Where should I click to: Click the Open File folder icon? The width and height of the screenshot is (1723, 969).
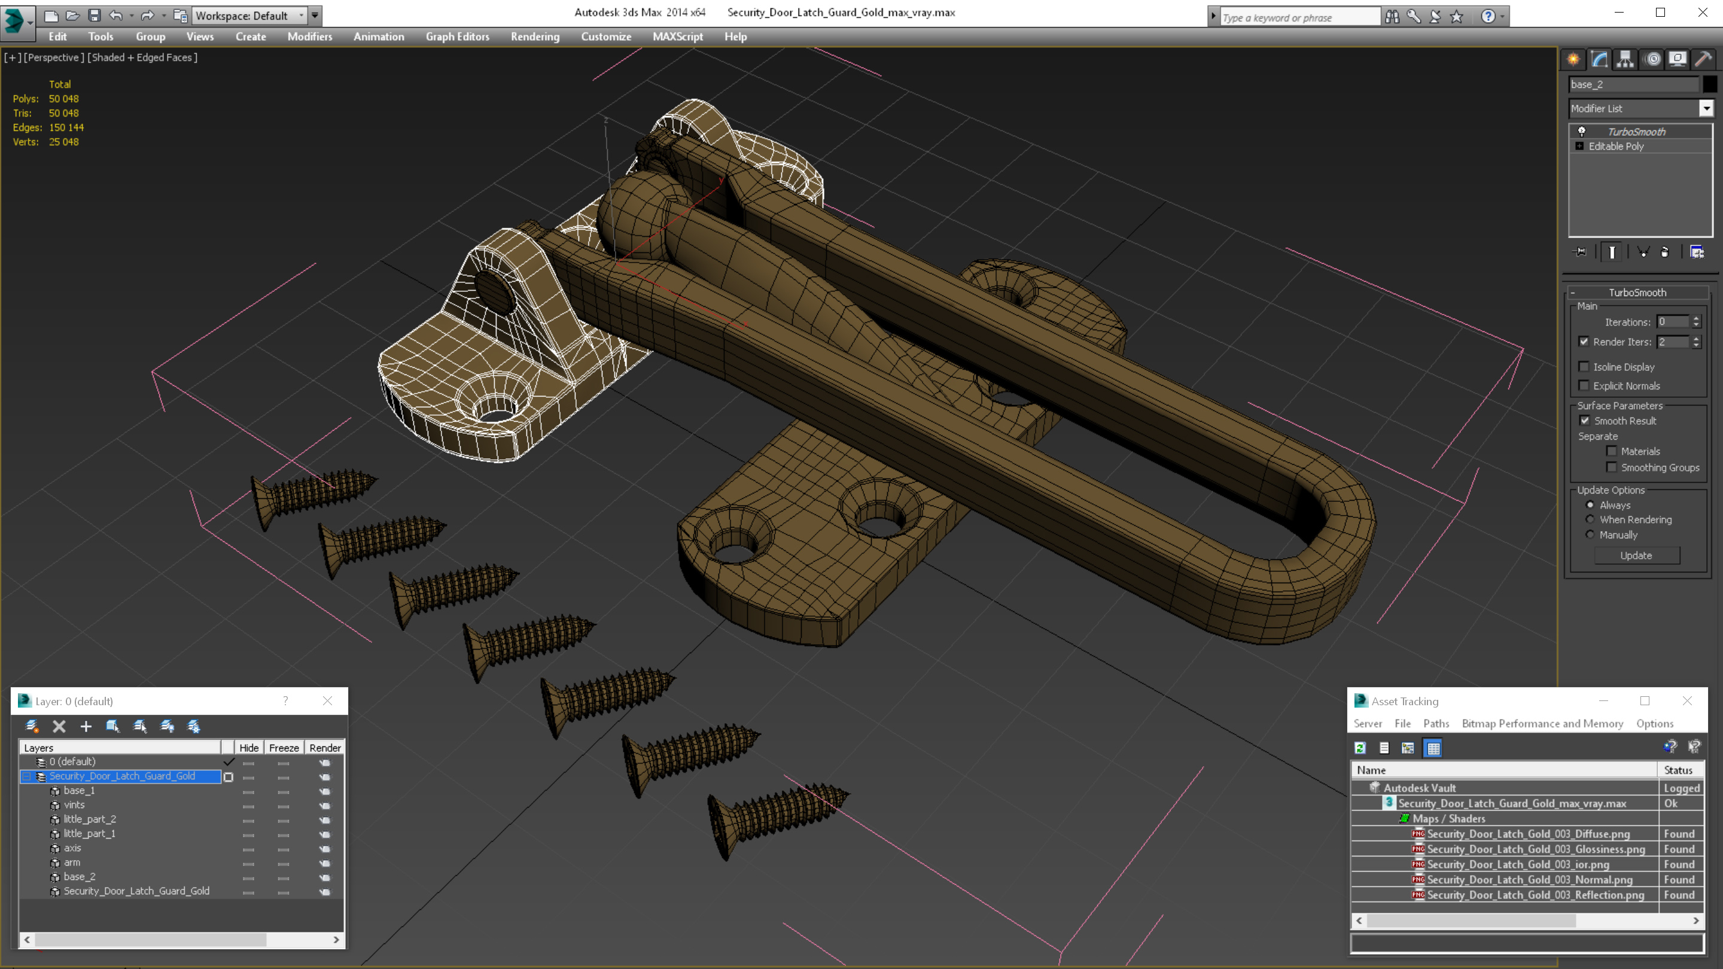(x=72, y=16)
